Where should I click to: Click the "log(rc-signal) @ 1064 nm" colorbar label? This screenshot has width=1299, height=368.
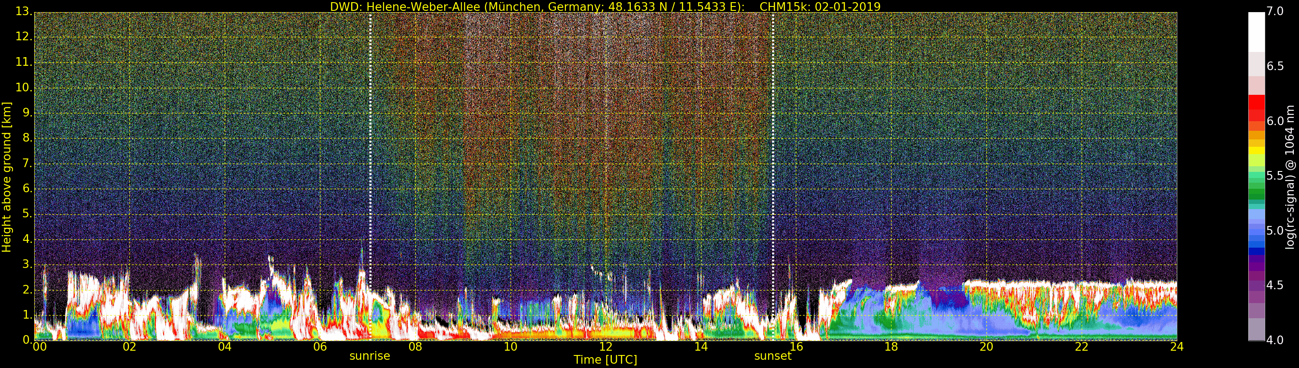1289,177
